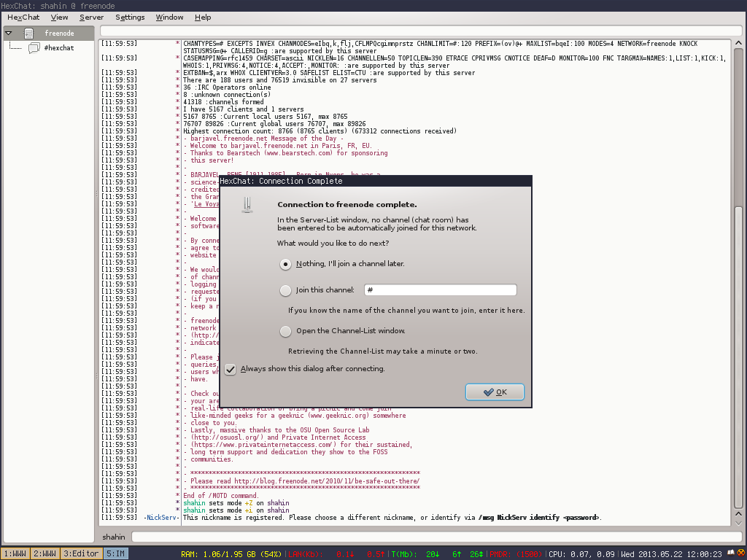Click the chat scrollbar thumb
The height and width of the screenshot is (560, 747).
coord(738,357)
